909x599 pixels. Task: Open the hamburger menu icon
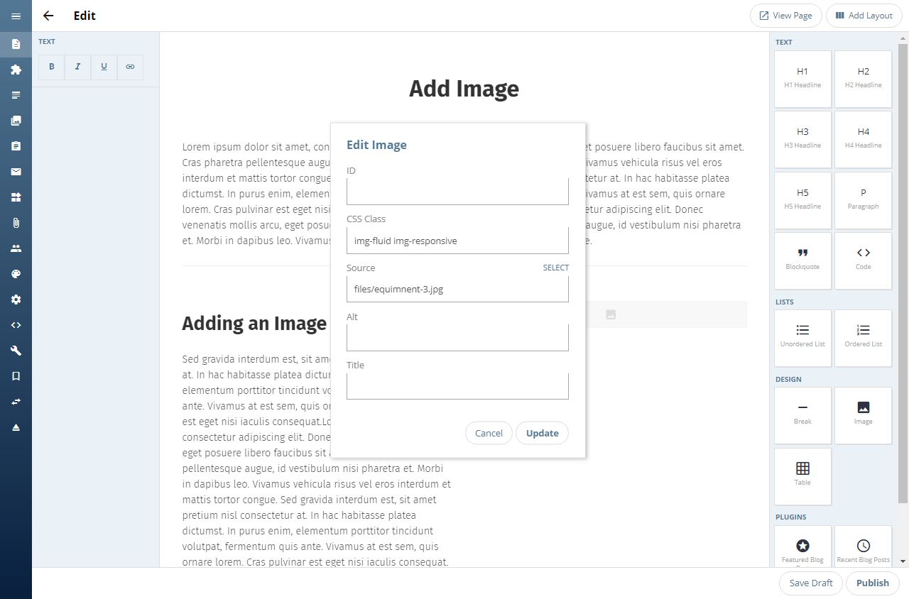point(16,16)
